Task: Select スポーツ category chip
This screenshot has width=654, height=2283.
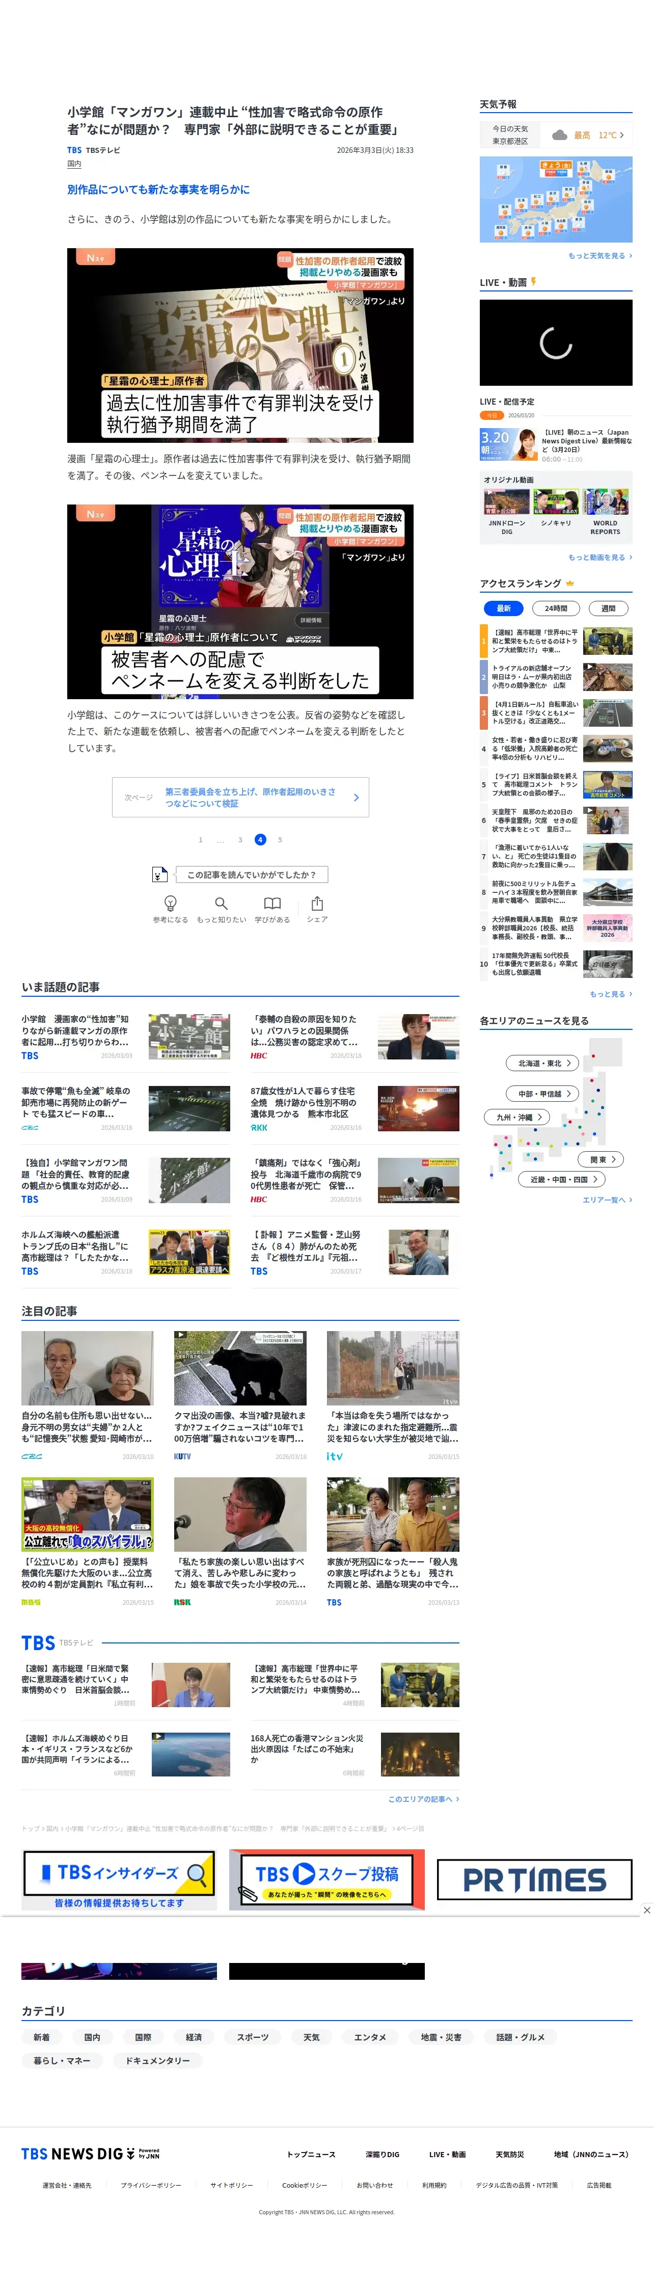Action: (x=253, y=2037)
